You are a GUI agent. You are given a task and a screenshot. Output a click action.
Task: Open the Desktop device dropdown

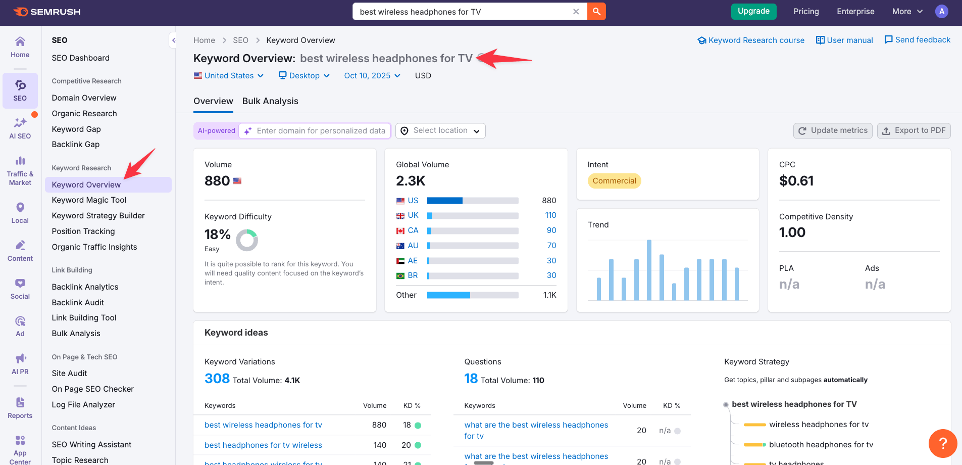(303, 75)
